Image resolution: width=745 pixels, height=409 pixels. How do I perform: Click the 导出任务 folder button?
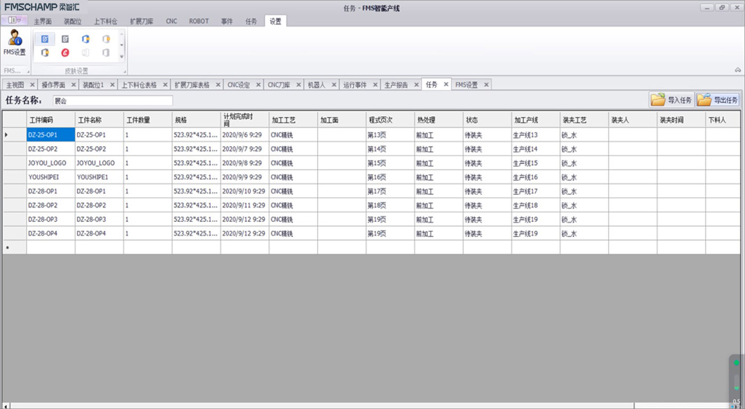[718, 99]
